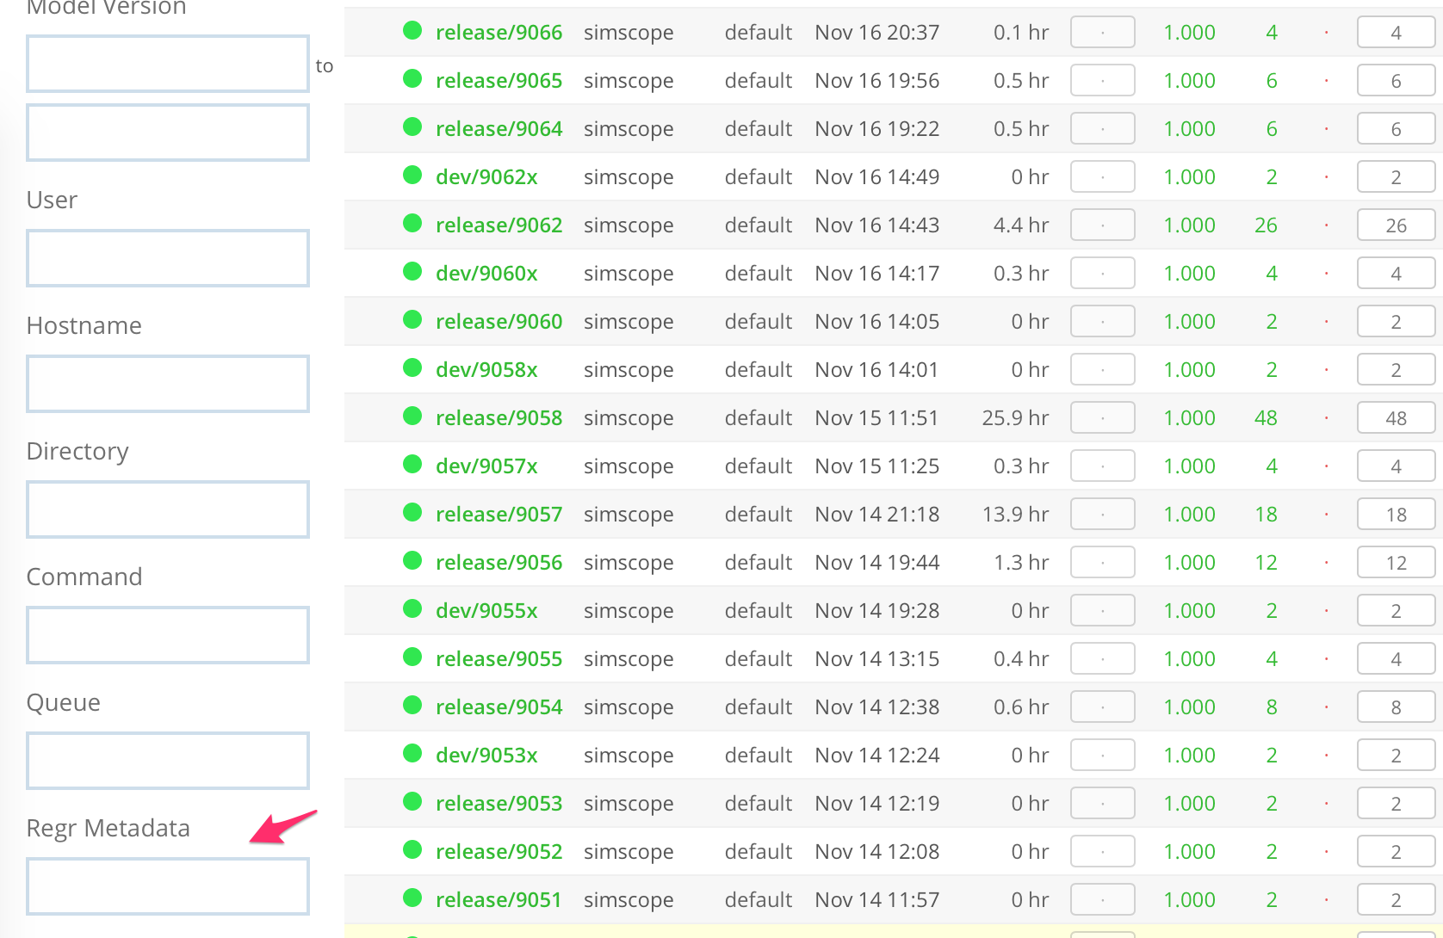Click the Queue filter input box

point(168,761)
